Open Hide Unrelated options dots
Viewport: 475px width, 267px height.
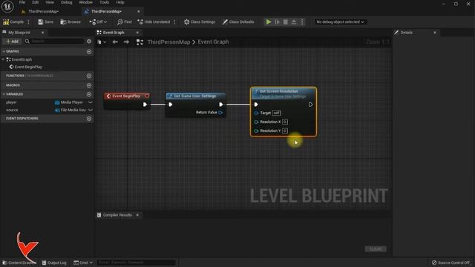[174, 22]
